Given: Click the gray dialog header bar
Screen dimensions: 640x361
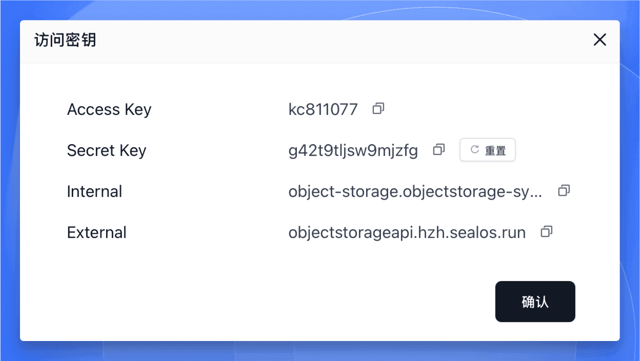Looking at the screenshot, I should coord(318,42).
